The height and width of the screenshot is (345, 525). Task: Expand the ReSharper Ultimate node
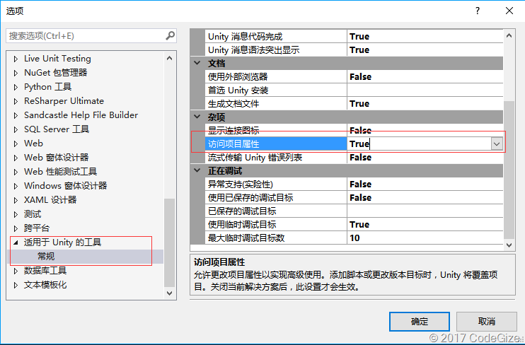pos(16,101)
